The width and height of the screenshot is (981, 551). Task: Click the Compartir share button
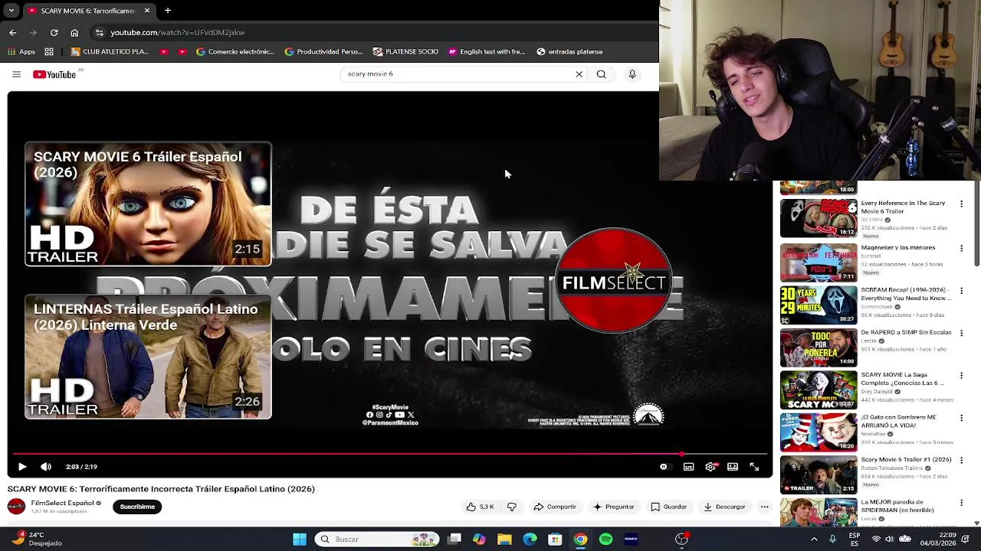point(554,507)
